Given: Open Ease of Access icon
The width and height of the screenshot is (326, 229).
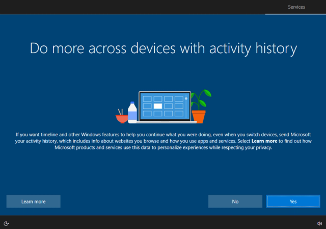Looking at the screenshot, I should pyautogui.click(x=6, y=223).
